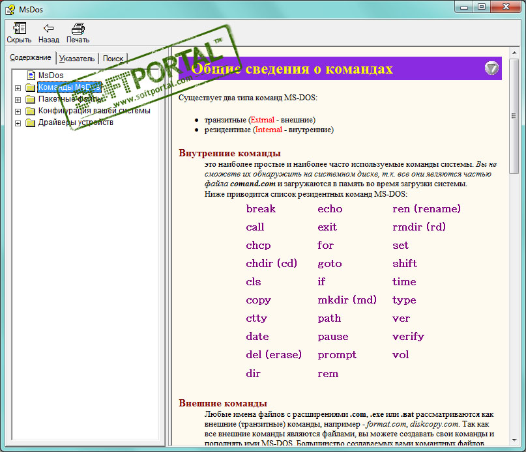The image size is (526, 452).
Task: Select Драйверы устройств tree item
Action: [x=76, y=122]
